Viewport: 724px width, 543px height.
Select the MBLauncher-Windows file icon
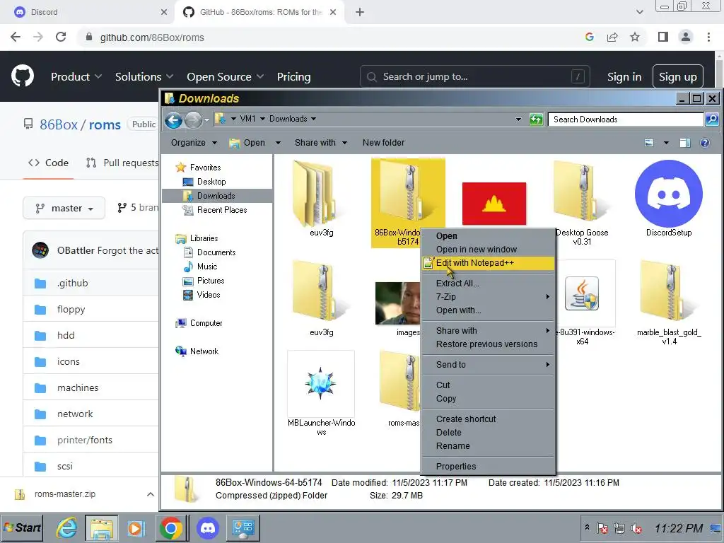[321, 384]
